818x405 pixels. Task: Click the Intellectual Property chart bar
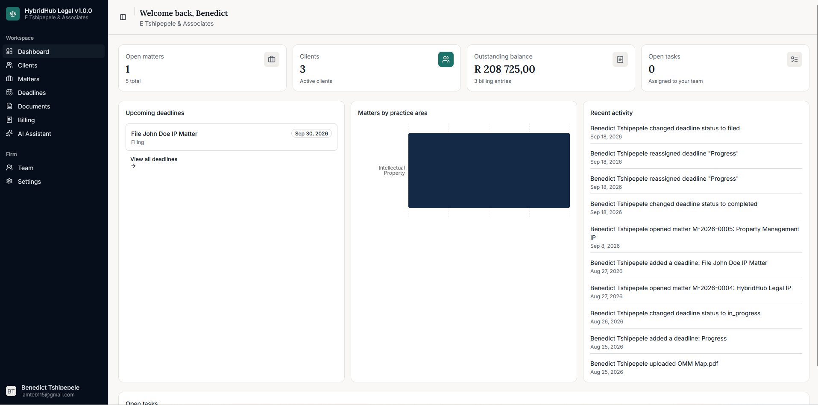(489, 170)
